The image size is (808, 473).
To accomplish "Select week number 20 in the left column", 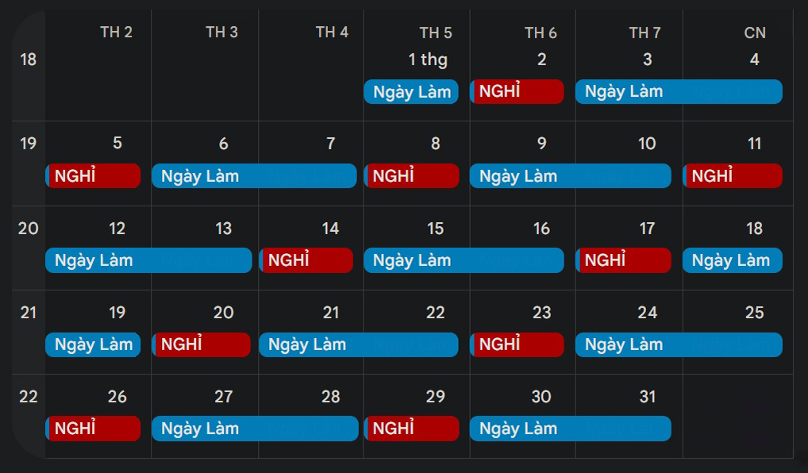I will (x=29, y=229).
